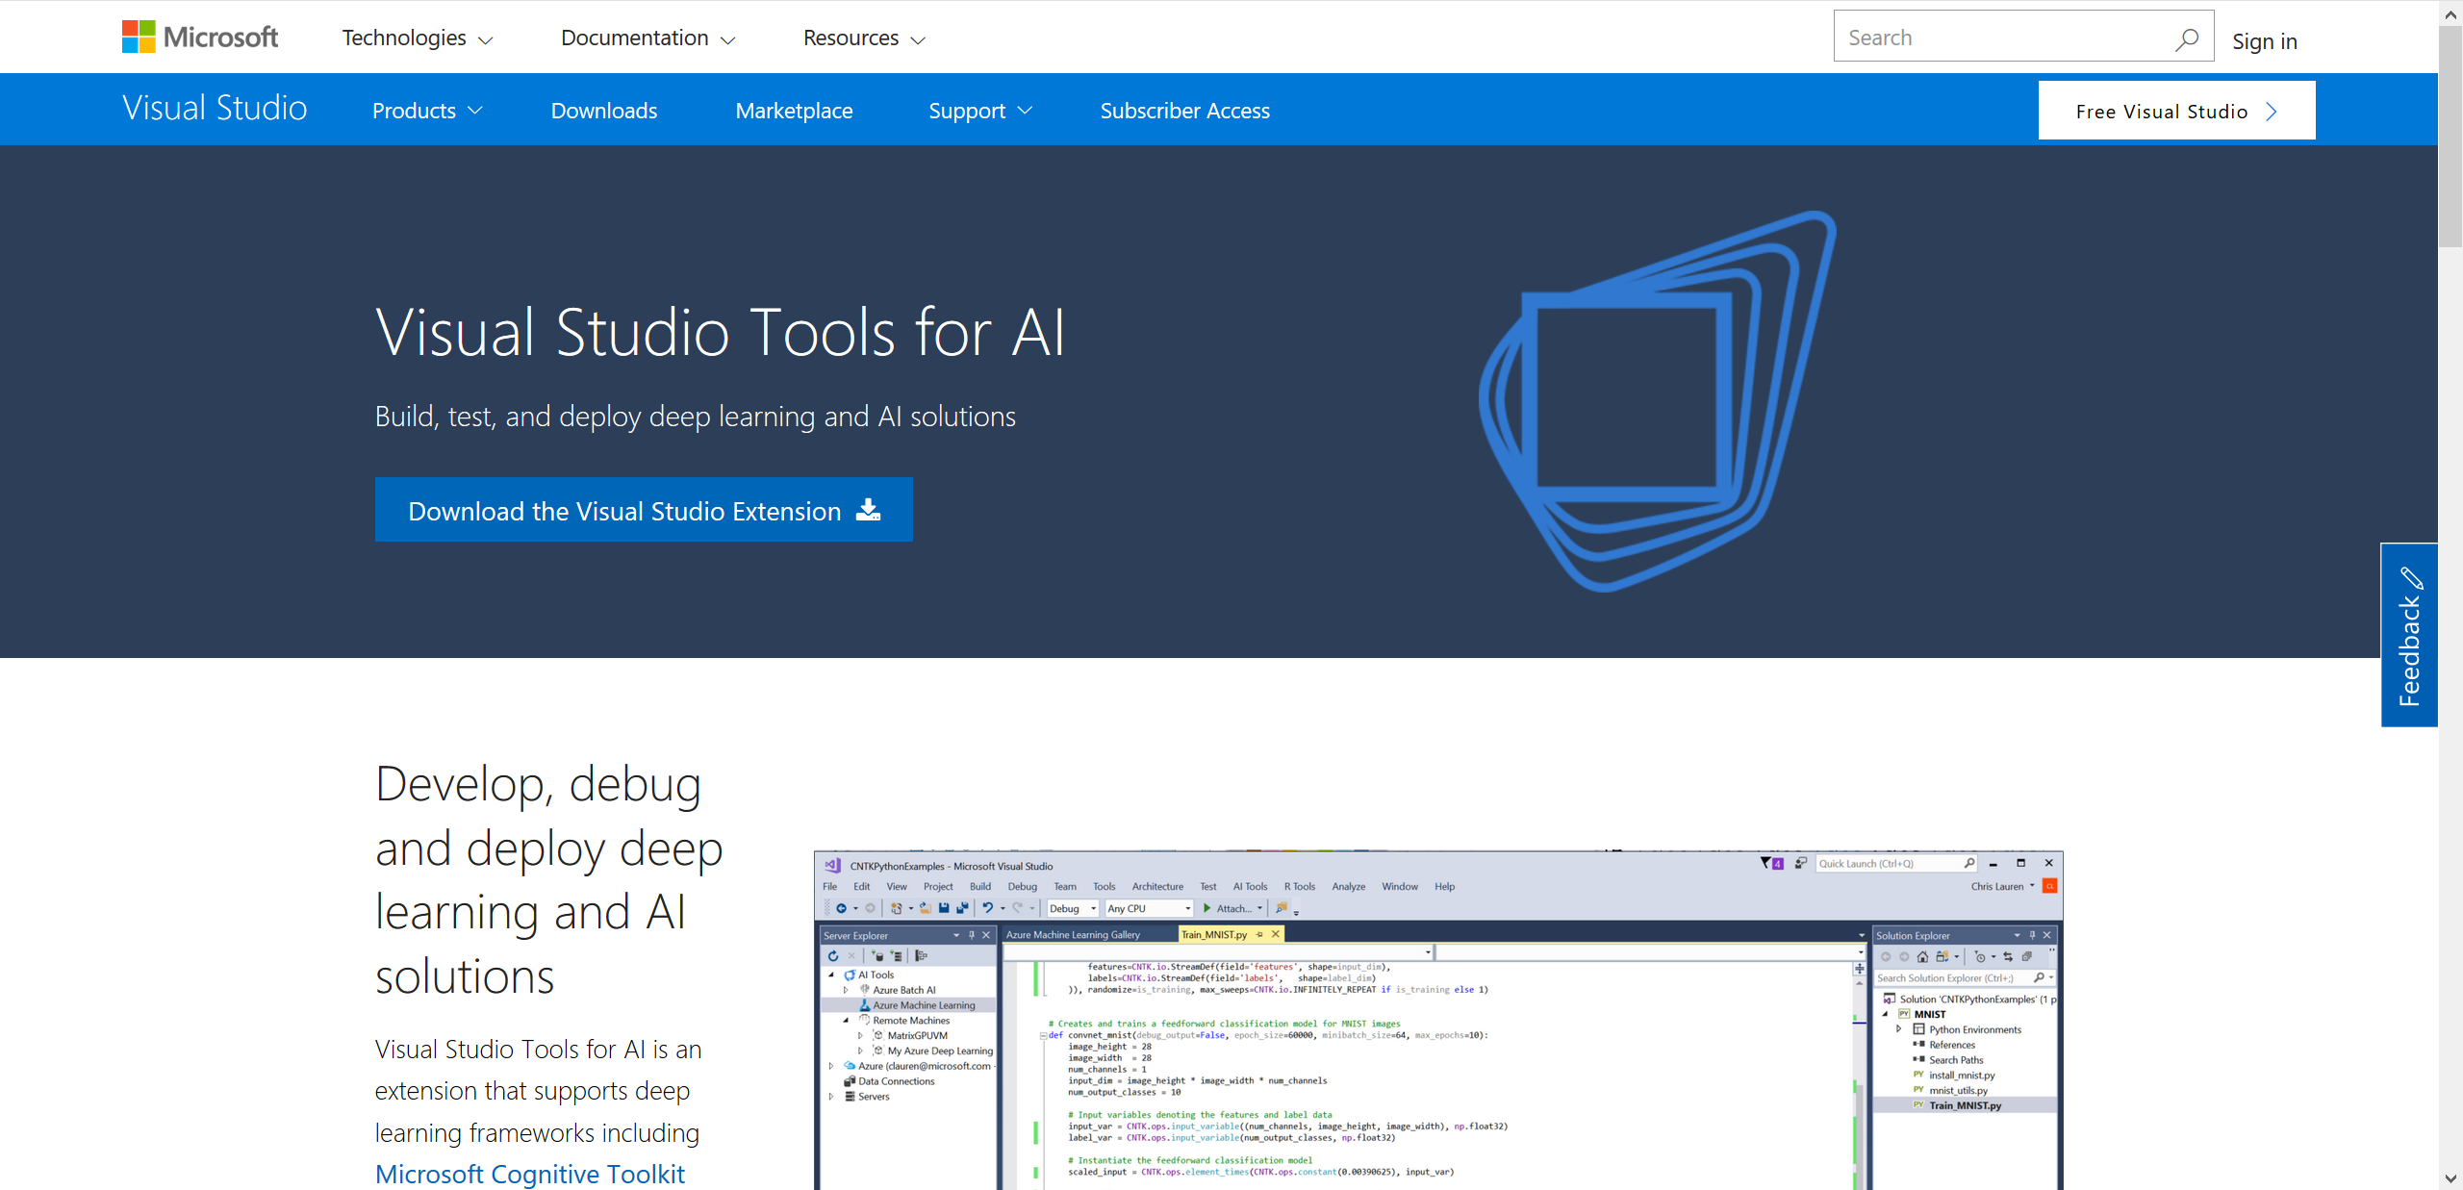2463x1190 pixels.
Task: Open the Microsoft Cognitive Toolkit link
Action: 530,1174
